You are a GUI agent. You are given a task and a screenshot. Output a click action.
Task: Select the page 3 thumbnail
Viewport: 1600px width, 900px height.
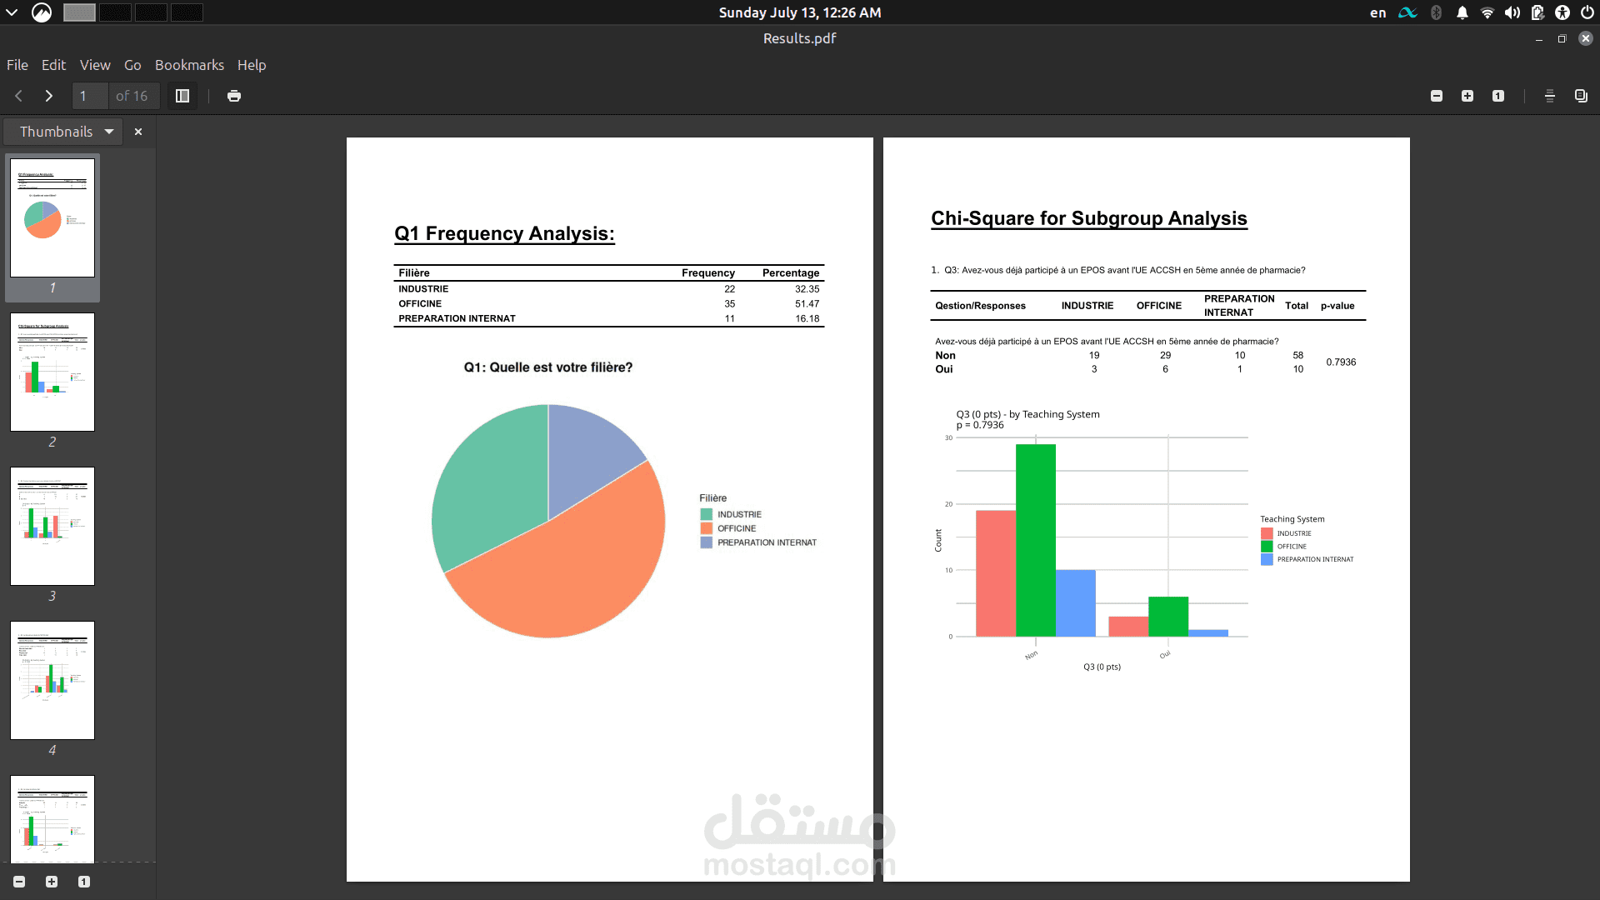click(x=52, y=526)
